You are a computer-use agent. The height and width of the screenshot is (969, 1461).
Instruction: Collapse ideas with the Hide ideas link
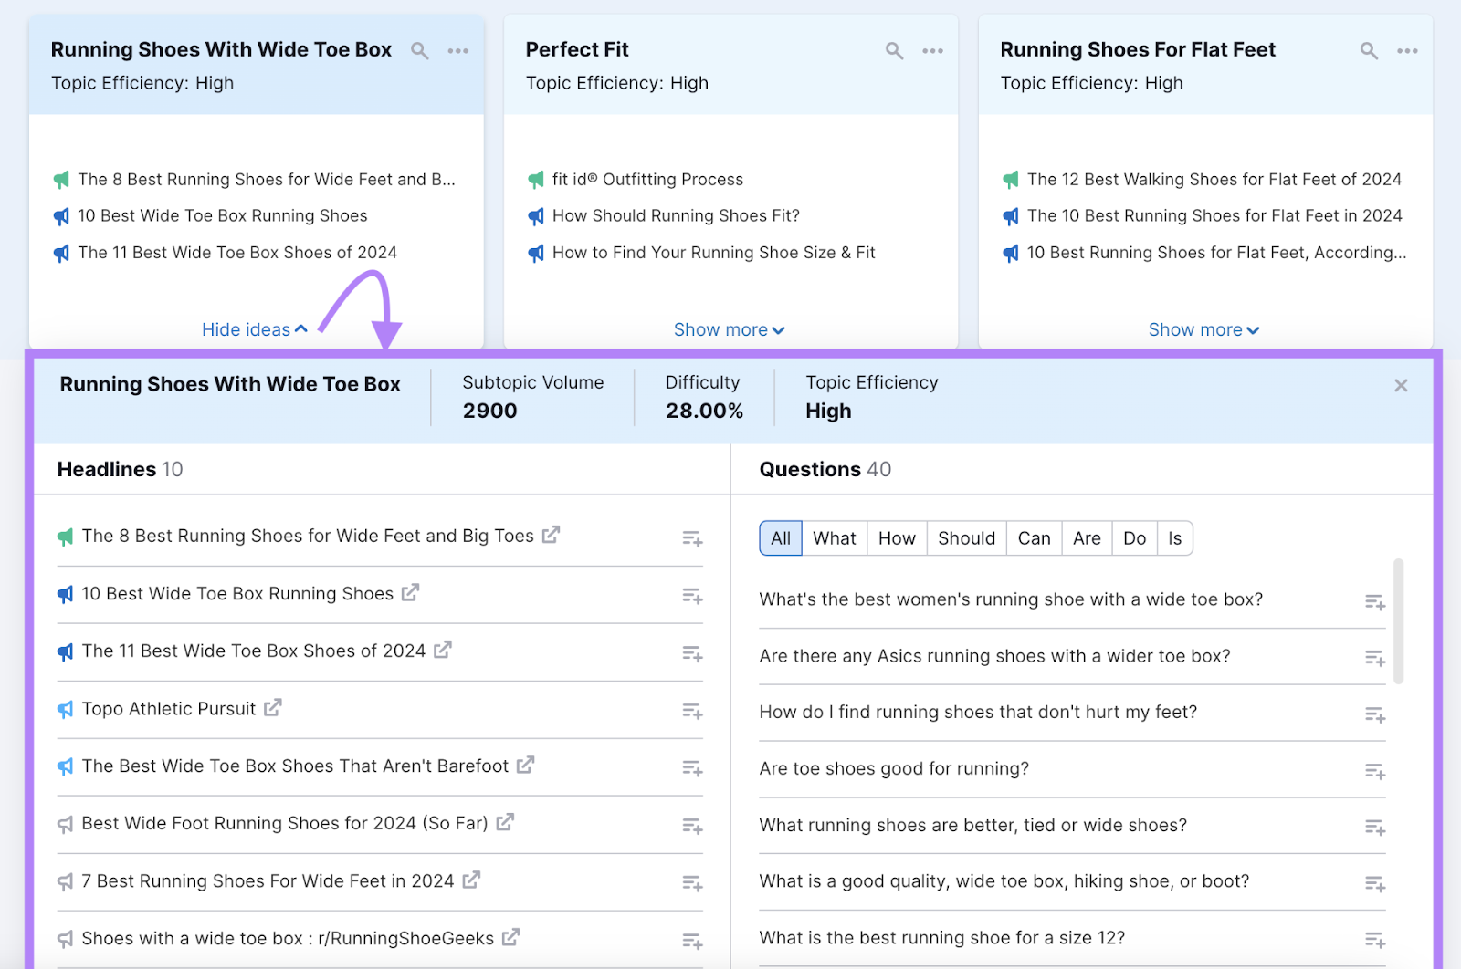click(x=253, y=329)
